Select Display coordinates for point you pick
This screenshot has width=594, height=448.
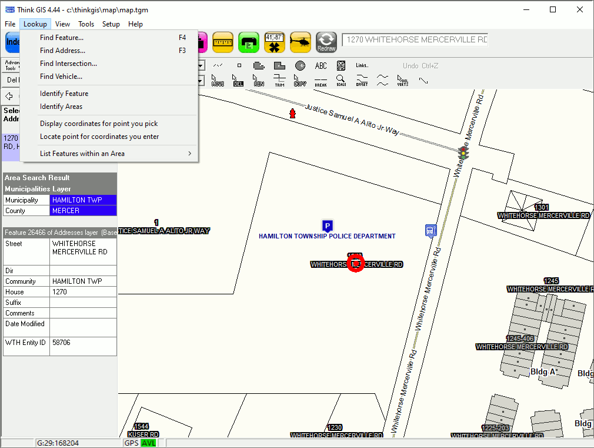click(109, 123)
